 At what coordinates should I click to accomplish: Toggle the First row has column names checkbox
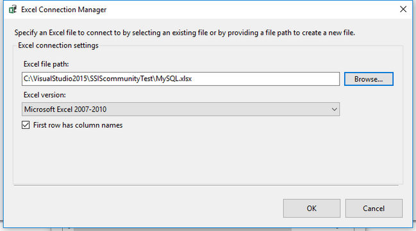26,124
